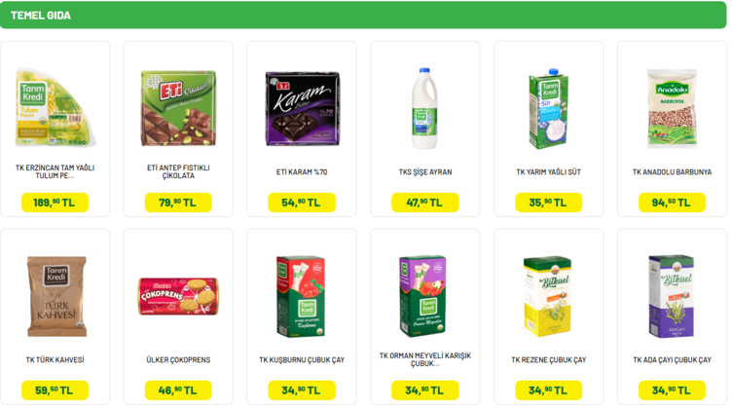Open the Ülker Çokoprens biscuit image
732x408 pixels.
coord(178,296)
